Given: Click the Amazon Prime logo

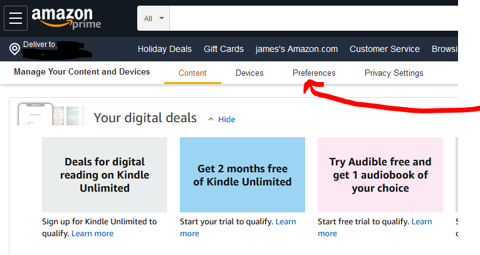Looking at the screenshot, I should [66, 18].
